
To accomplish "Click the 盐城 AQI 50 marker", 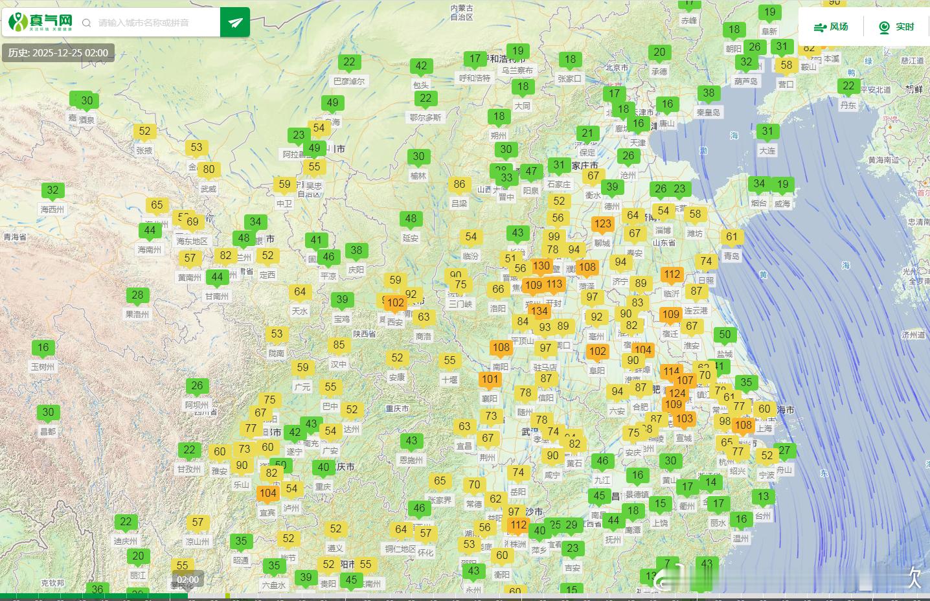I will pos(725,336).
